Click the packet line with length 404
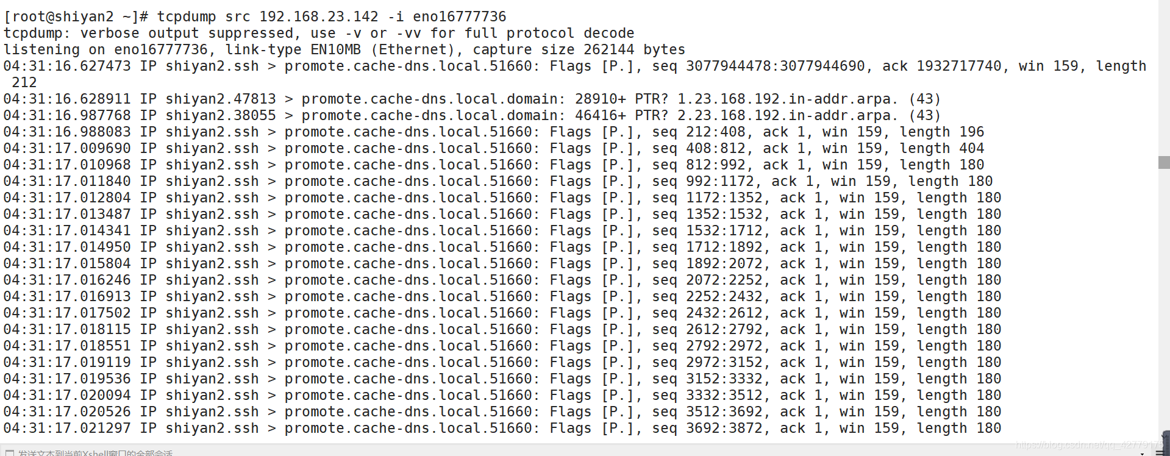Screen dimensions: 1170x456 tap(494, 148)
